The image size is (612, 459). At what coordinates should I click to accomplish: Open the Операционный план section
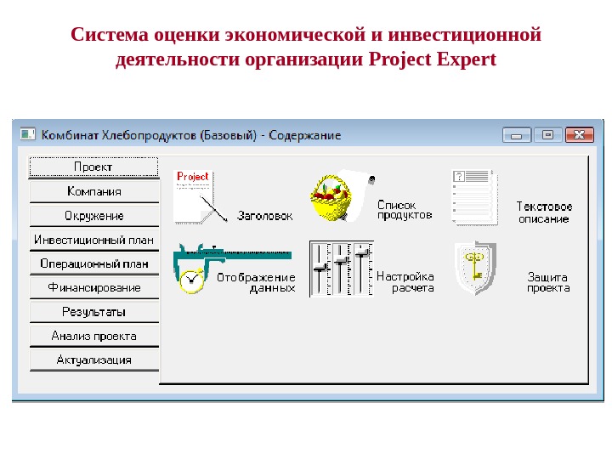point(94,263)
